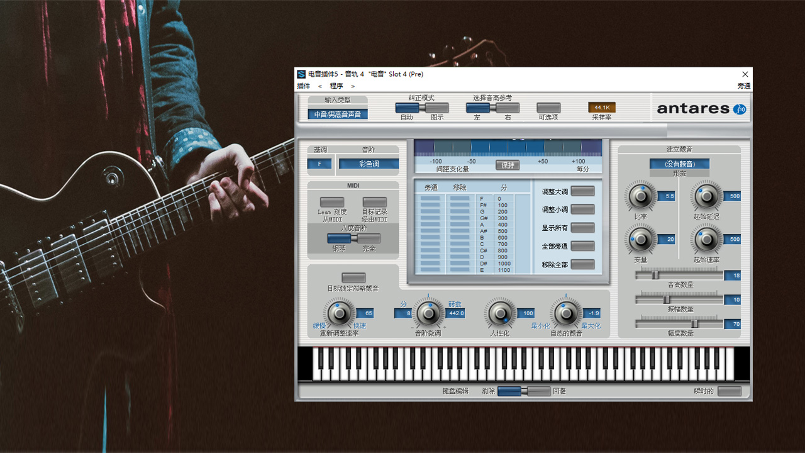Click the 音阶微调 scale detune knob
This screenshot has height=453, width=805.
pos(430,313)
